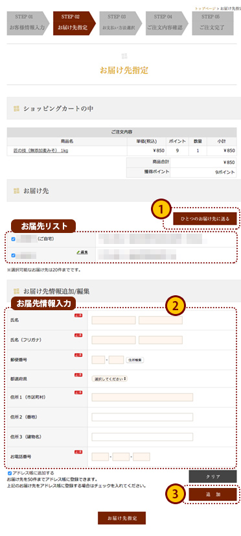This screenshot has width=241, height=536.
Task: Click the first お電話番号 phone box
Action: pyautogui.click(x=100, y=457)
